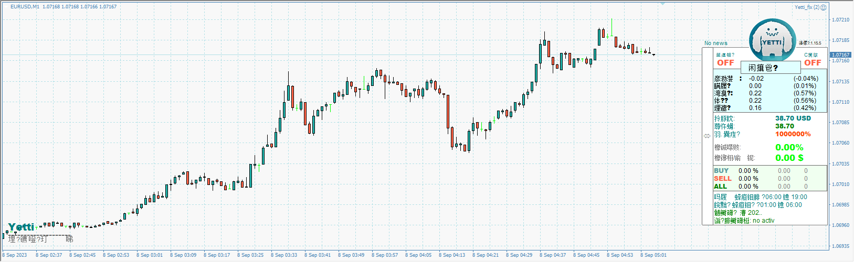This screenshot has width=854, height=262.
Task: Select the SELL row label
Action: (722, 179)
